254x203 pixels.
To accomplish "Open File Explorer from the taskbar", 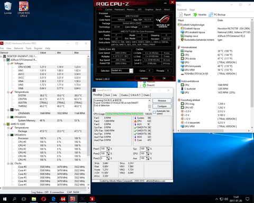I will (34, 199).
